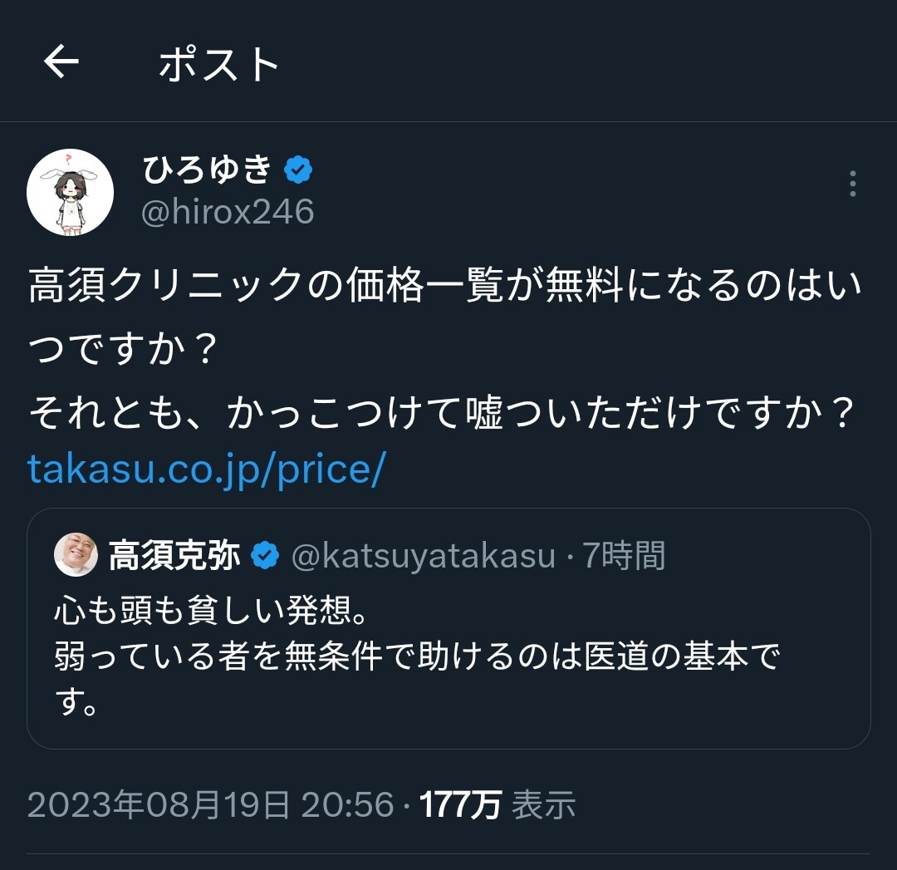Open the three-dot post options menu
The height and width of the screenshot is (870, 897).
(x=852, y=184)
